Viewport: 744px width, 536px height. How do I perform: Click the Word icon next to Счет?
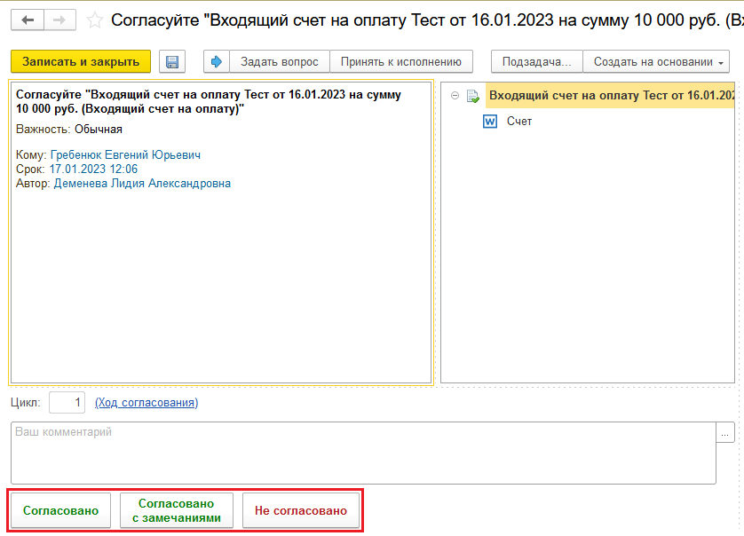pyautogui.click(x=490, y=122)
